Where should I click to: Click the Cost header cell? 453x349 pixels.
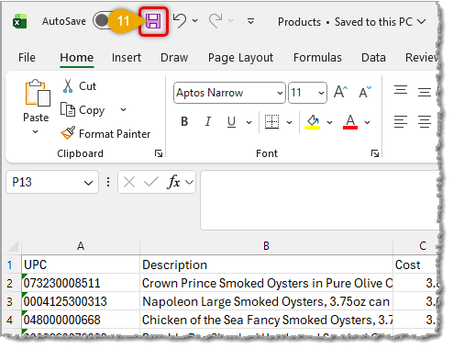click(x=416, y=265)
